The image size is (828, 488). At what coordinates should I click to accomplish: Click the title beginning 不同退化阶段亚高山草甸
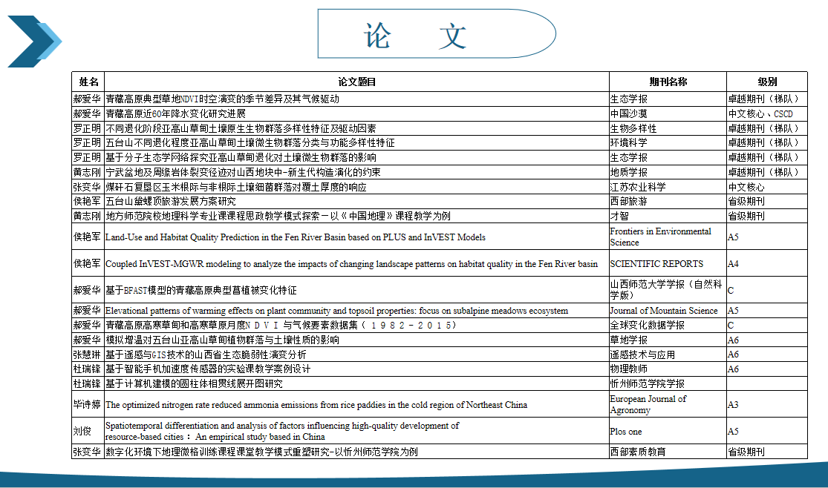click(x=241, y=129)
